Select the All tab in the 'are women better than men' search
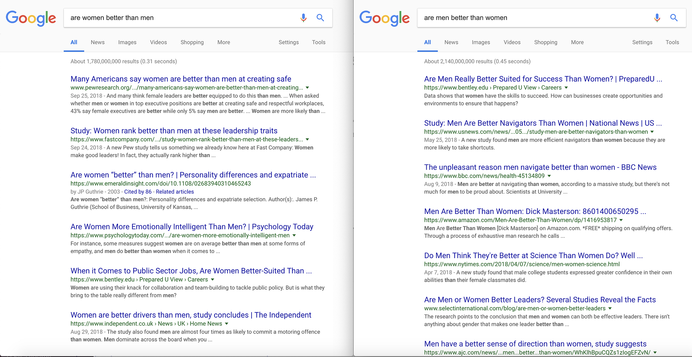This screenshot has height=357, width=692. click(x=74, y=42)
